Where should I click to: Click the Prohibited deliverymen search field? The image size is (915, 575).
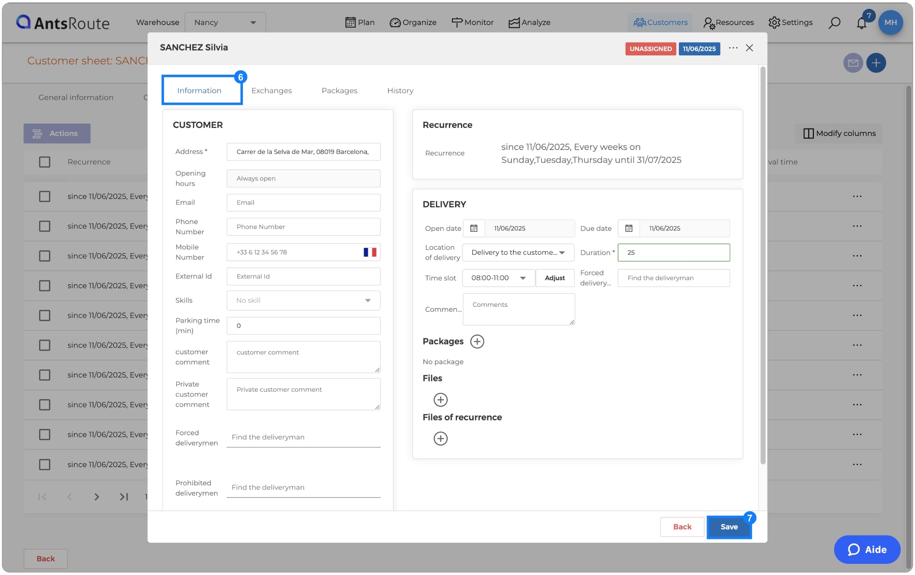click(303, 488)
